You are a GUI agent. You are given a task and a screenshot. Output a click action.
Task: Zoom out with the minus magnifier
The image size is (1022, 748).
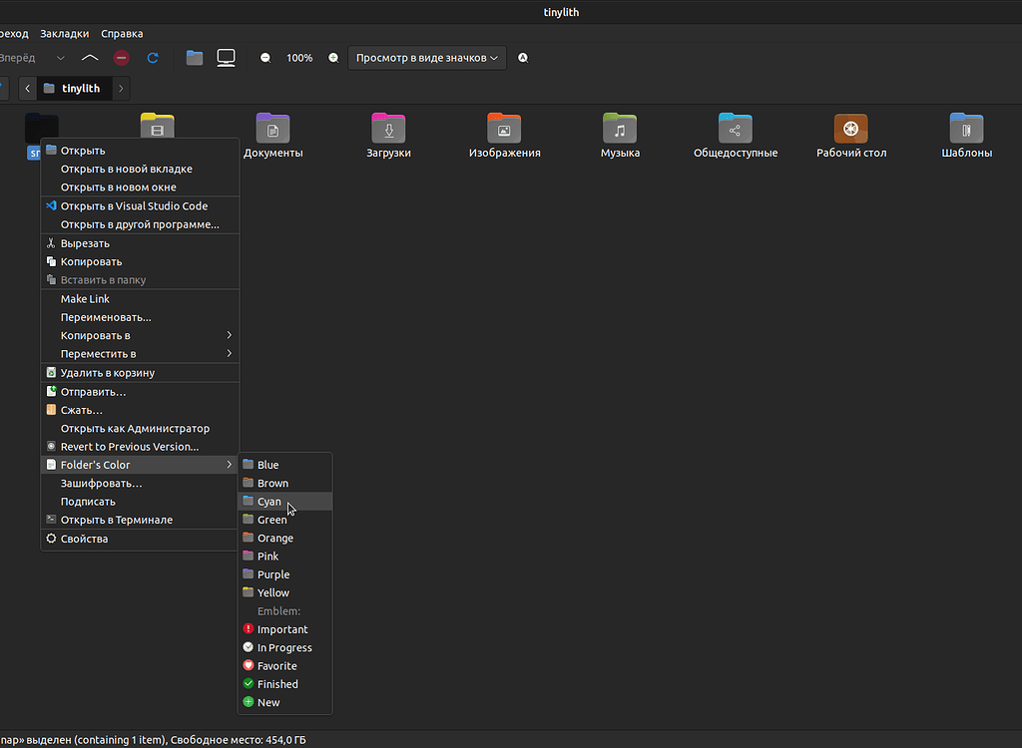click(x=265, y=58)
